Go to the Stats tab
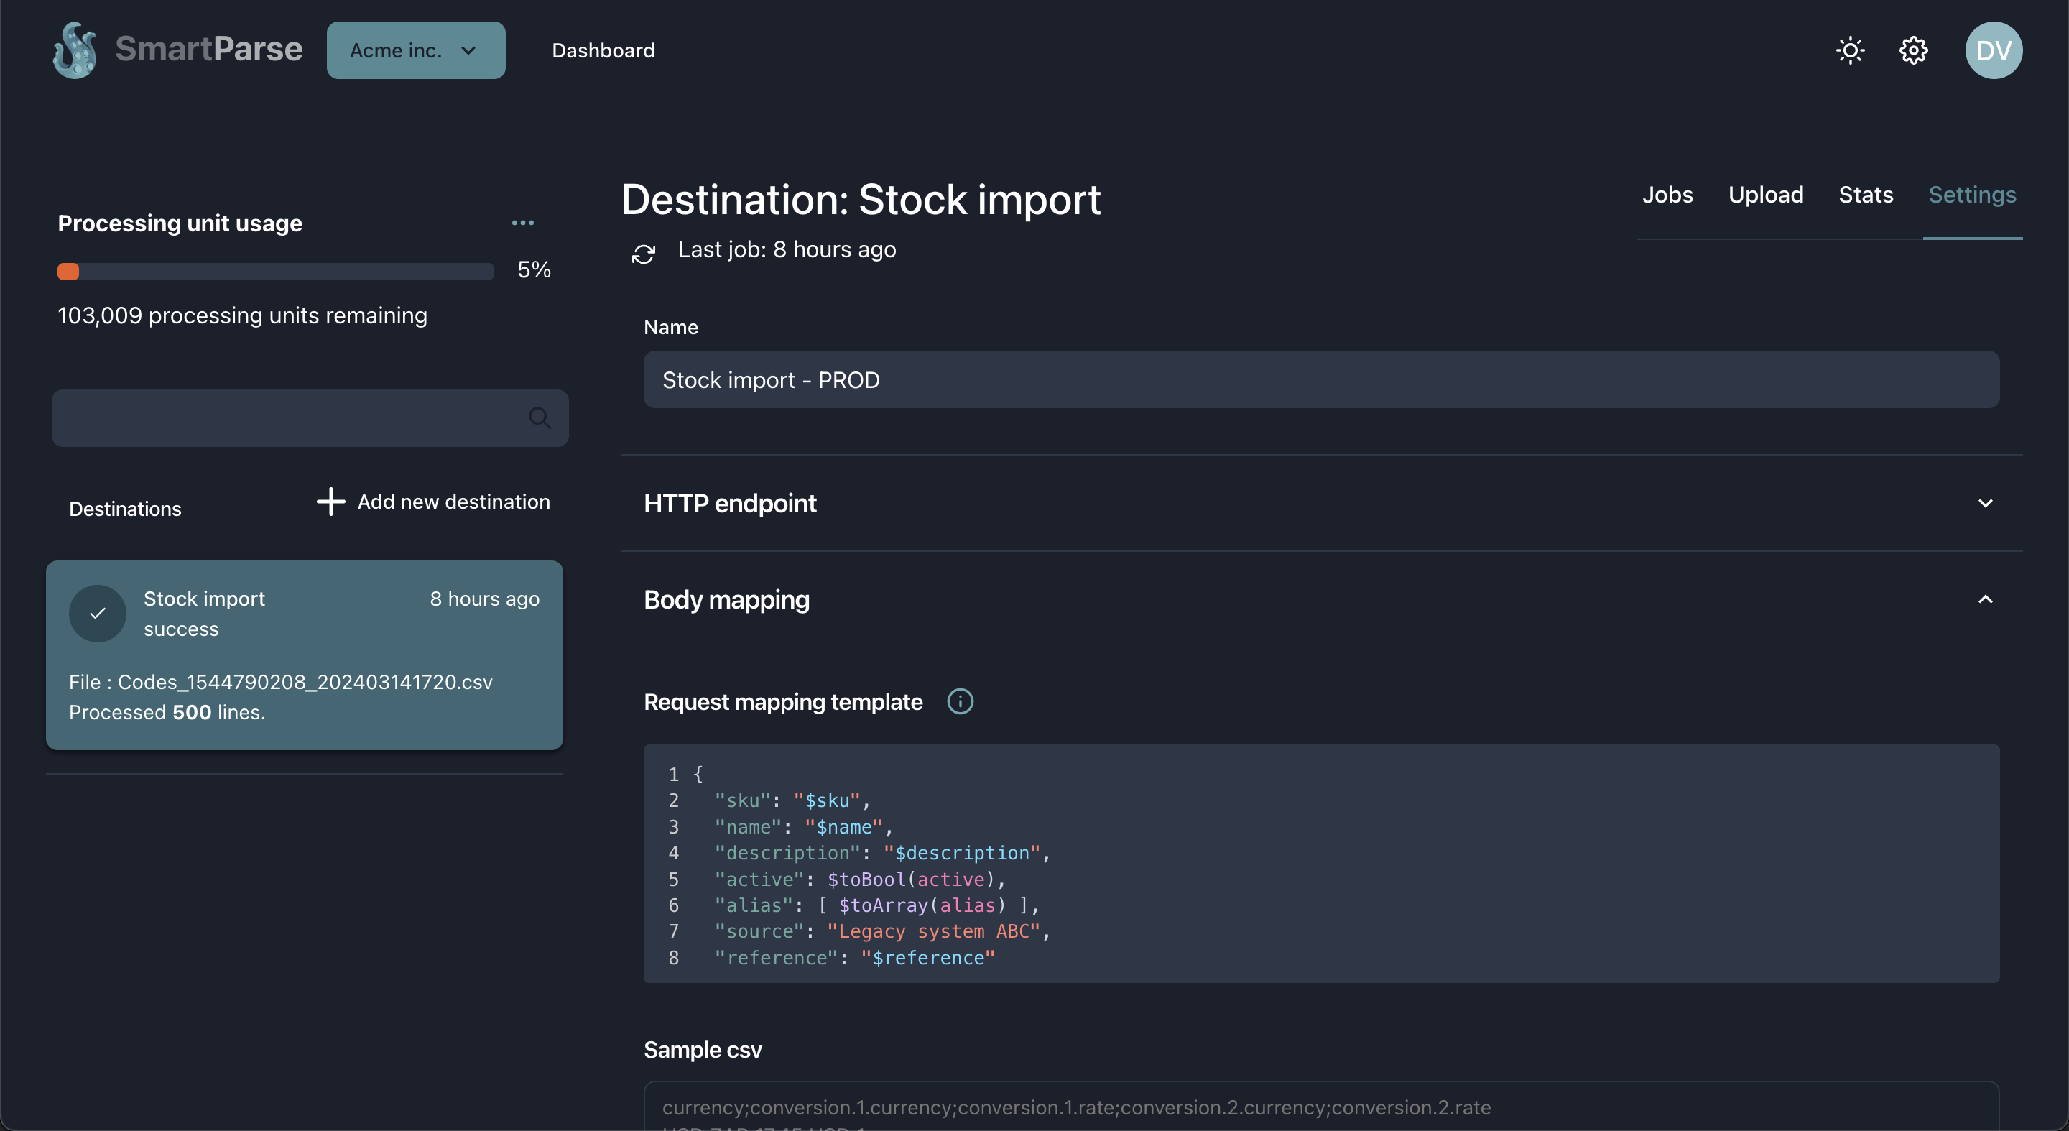 point(1865,195)
